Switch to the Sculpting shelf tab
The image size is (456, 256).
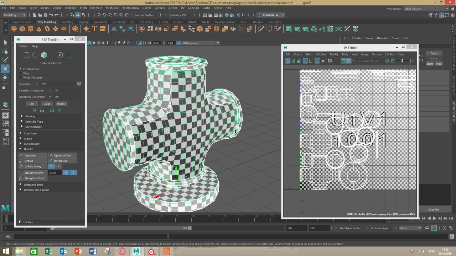[x=67, y=22]
